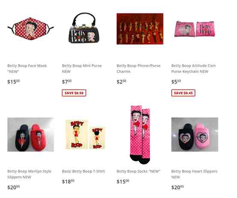The width and height of the screenshot is (237, 198).
Task: View the Marilyn Style Slippers photo
Action: [31, 134]
